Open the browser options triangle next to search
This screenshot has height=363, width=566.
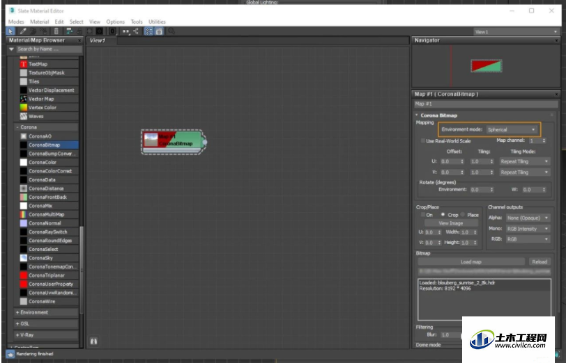pyautogui.click(x=11, y=49)
